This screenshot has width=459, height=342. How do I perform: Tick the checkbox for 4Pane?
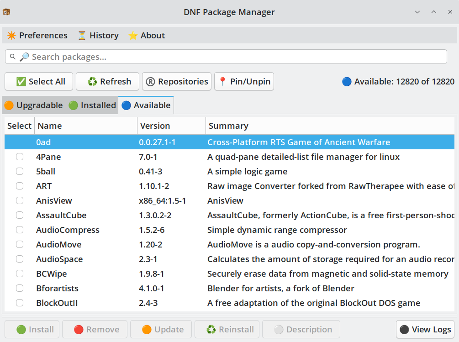(20, 157)
